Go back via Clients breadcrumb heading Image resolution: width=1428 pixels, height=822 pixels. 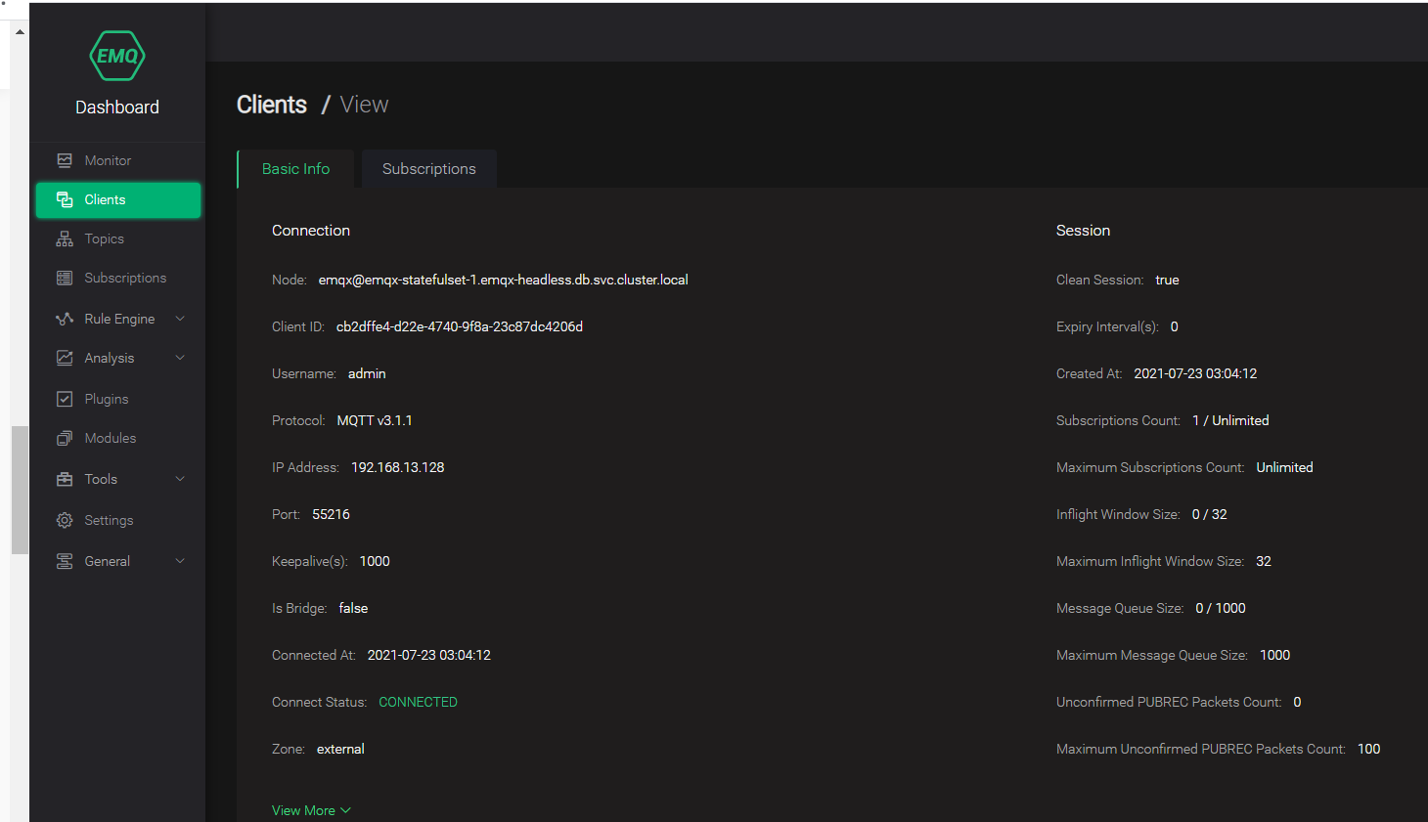point(272,105)
